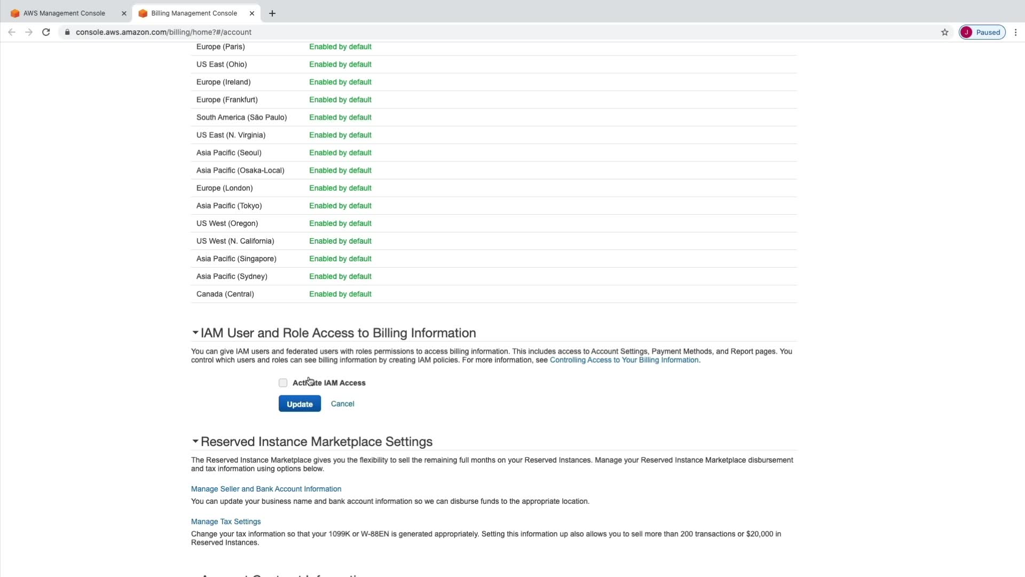Screen dimensions: 1025x577
Task: Open Manage Seller and Bank Account Information
Action: click(x=266, y=489)
